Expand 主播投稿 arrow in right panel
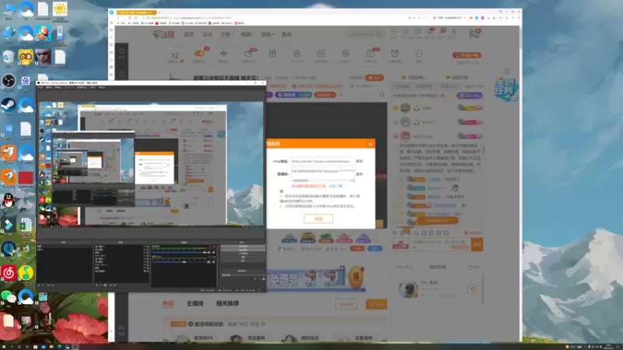Image resolution: width=623 pixels, height=350 pixels. pos(425,77)
